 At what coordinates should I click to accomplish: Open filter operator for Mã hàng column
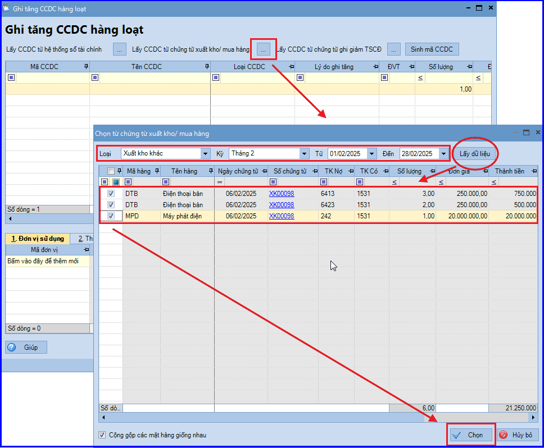(128, 182)
